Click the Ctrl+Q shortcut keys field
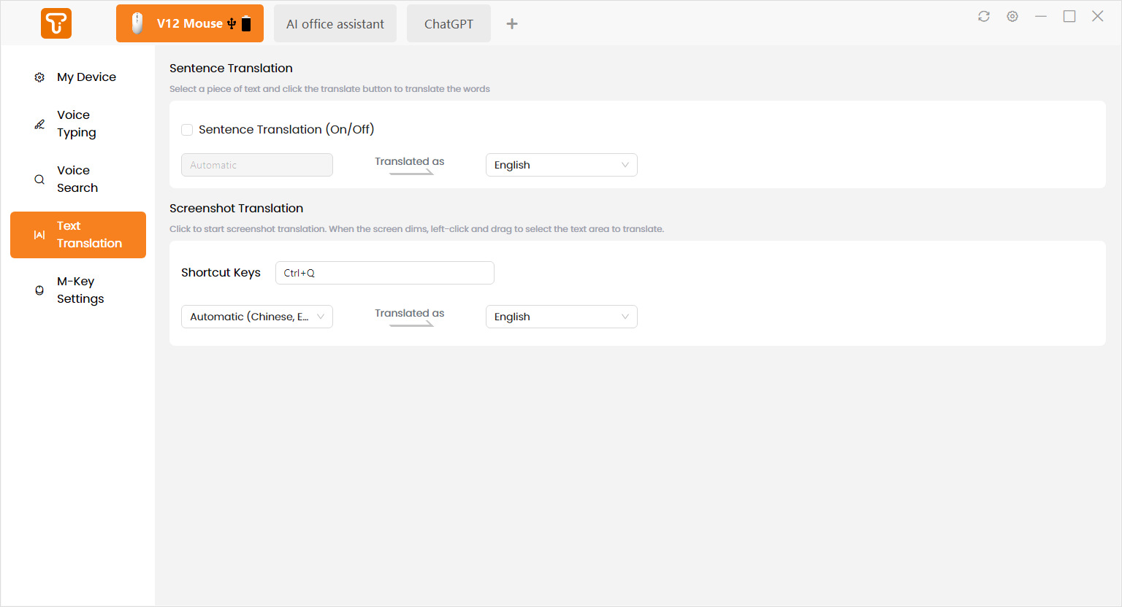 click(x=384, y=273)
